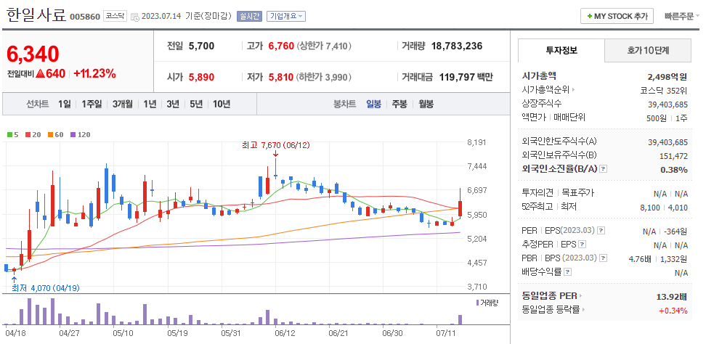This screenshot has height=344, width=706.
Task: Select the 3년 line chart period
Action: [173, 104]
